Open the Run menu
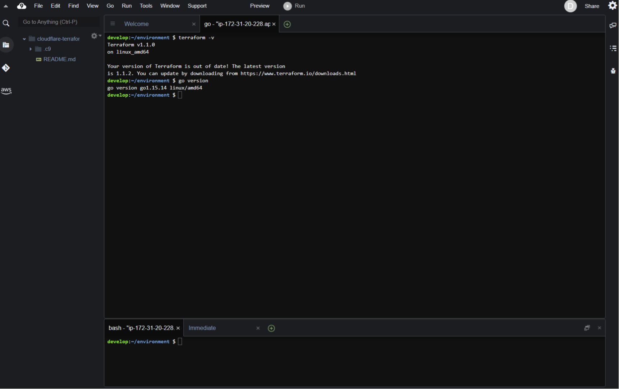The width and height of the screenshot is (619, 389). point(127,6)
